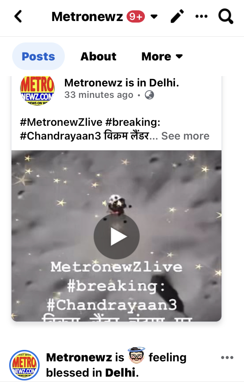The width and height of the screenshot is (244, 382).
Task: Go back using the left arrow
Action: (x=18, y=16)
